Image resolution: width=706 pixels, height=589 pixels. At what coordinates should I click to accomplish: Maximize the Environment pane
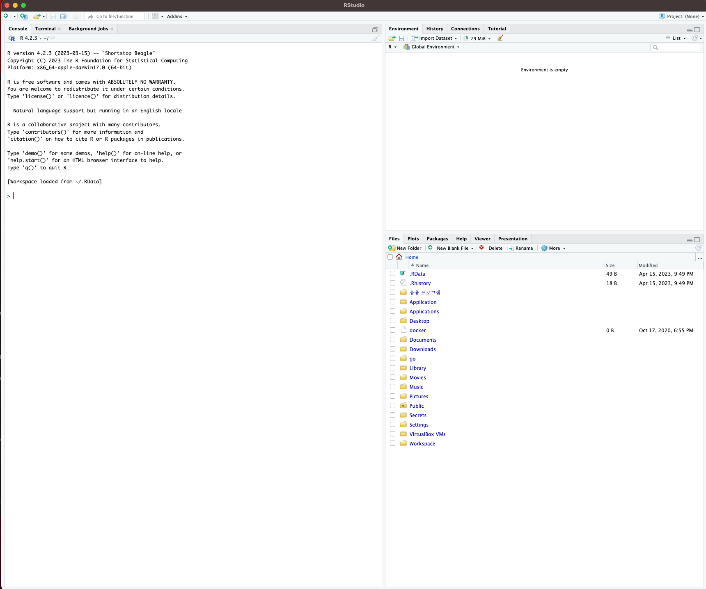(x=697, y=30)
